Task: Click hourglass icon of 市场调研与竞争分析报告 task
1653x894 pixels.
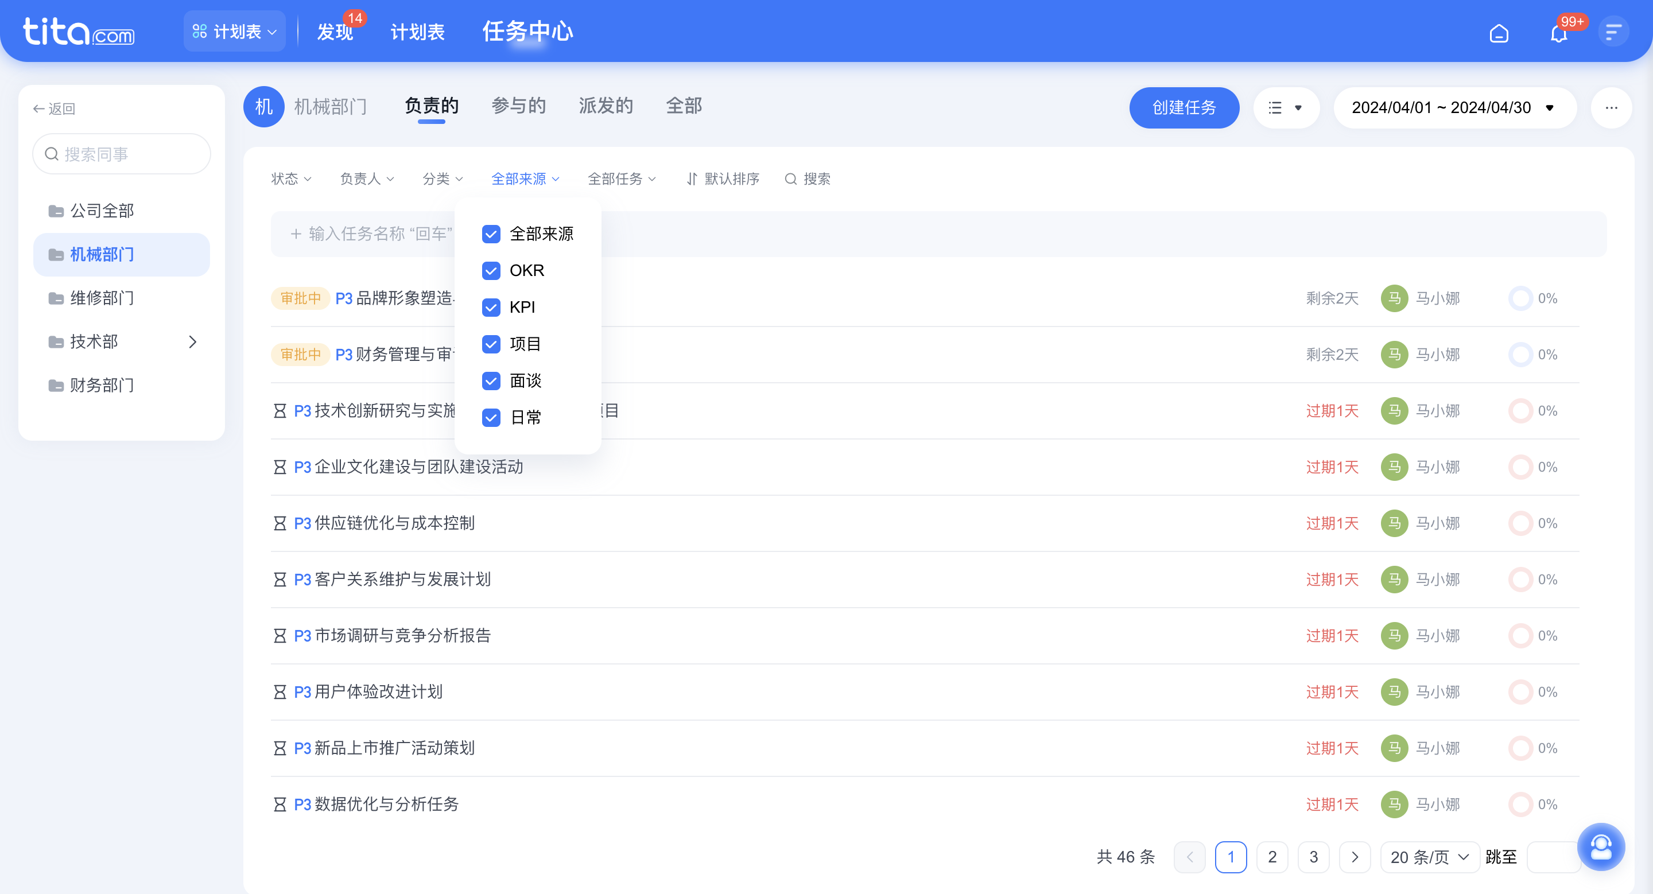Action: click(280, 636)
